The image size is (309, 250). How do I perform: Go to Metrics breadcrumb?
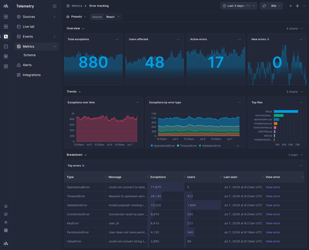[x=74, y=6]
